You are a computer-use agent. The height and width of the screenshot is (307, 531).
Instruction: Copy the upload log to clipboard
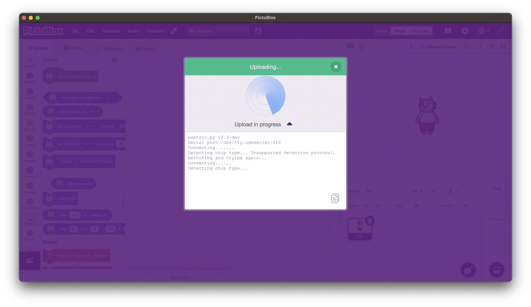click(x=335, y=198)
